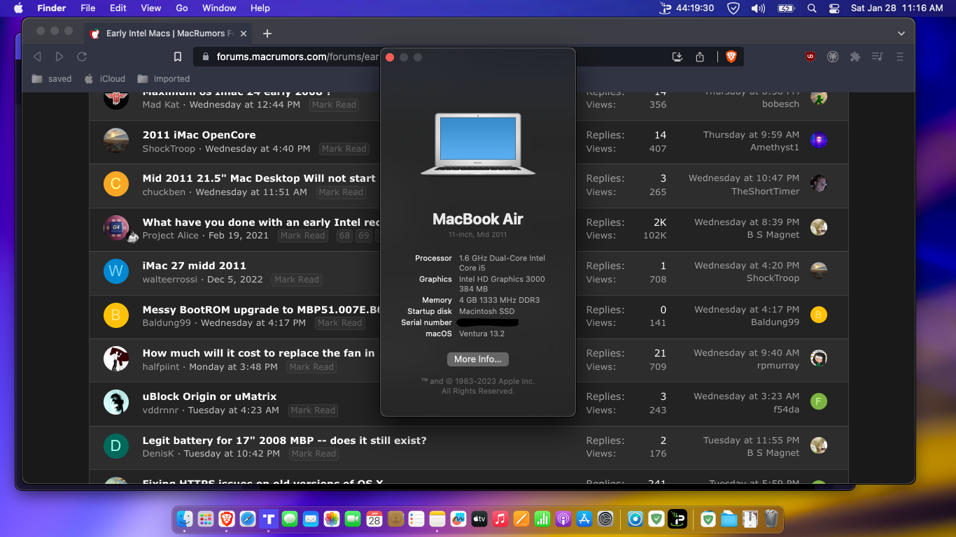Viewport: 956px width, 537px height.
Task: Open the Edit menu
Action: pyautogui.click(x=118, y=8)
